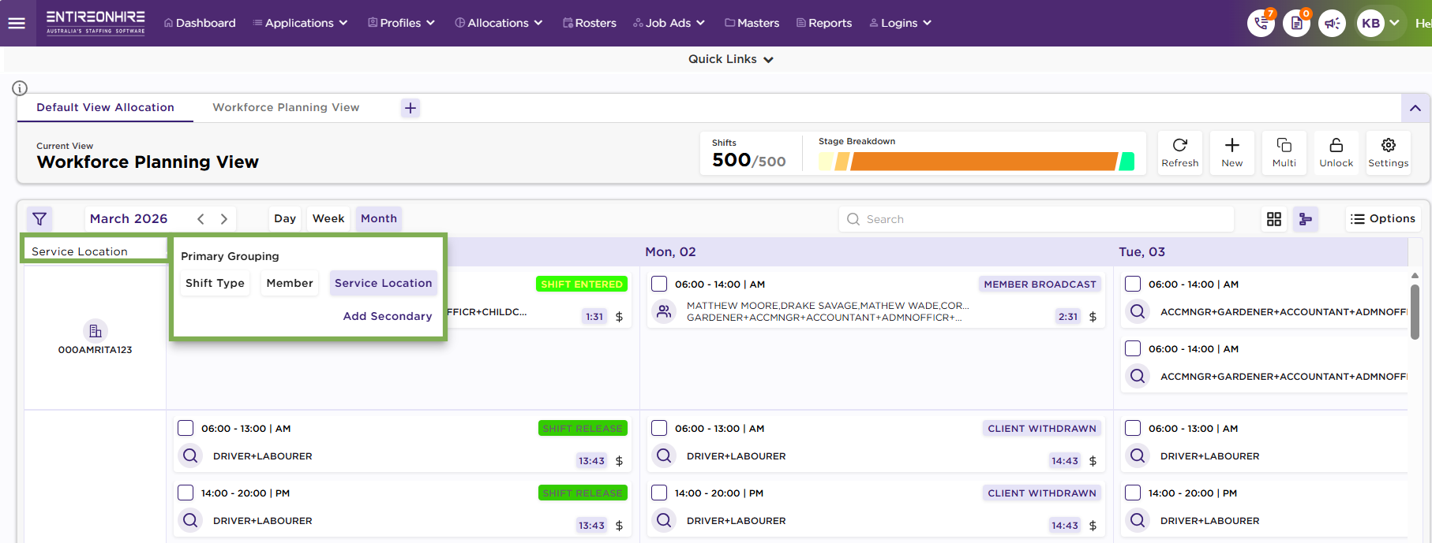The height and width of the screenshot is (543, 1432).
Task: Click the orange Stage Breakdown bar segment
Action: [x=983, y=162]
